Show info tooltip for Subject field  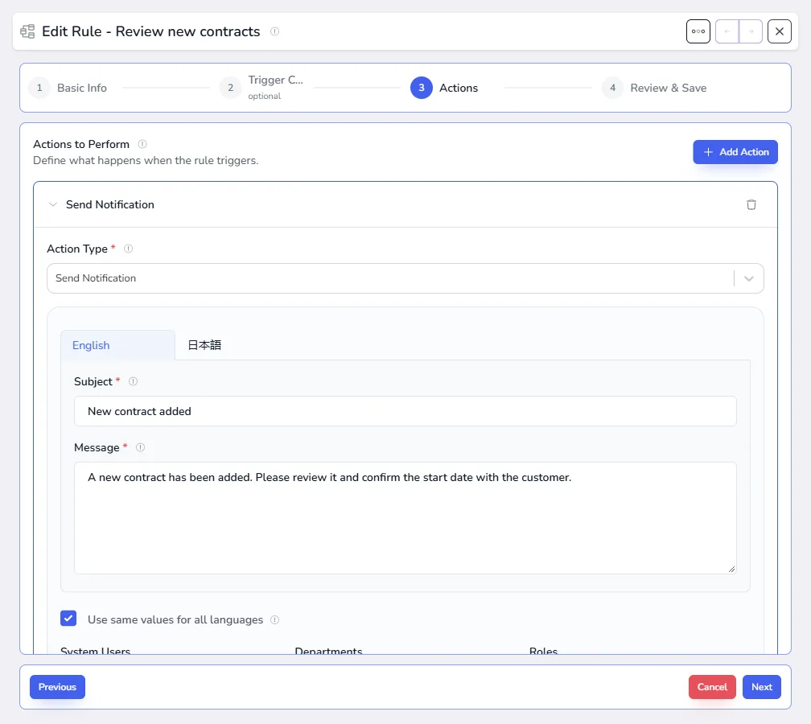pos(133,381)
